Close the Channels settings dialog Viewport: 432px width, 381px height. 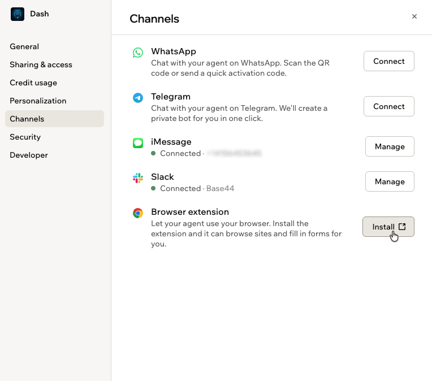click(414, 16)
